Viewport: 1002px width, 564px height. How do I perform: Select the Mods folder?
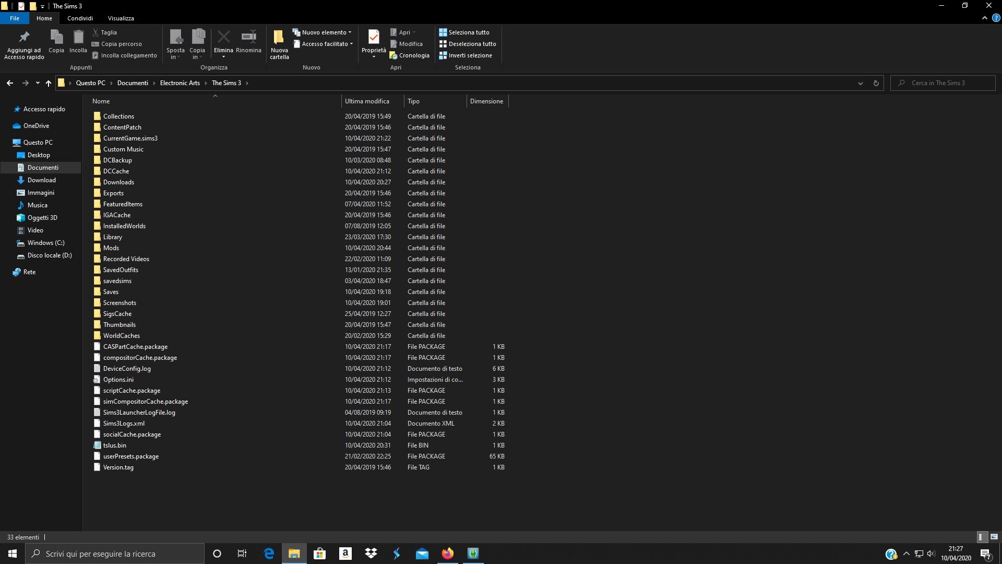(x=111, y=248)
